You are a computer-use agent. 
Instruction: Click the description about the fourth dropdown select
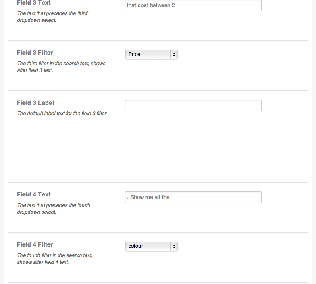54,209
